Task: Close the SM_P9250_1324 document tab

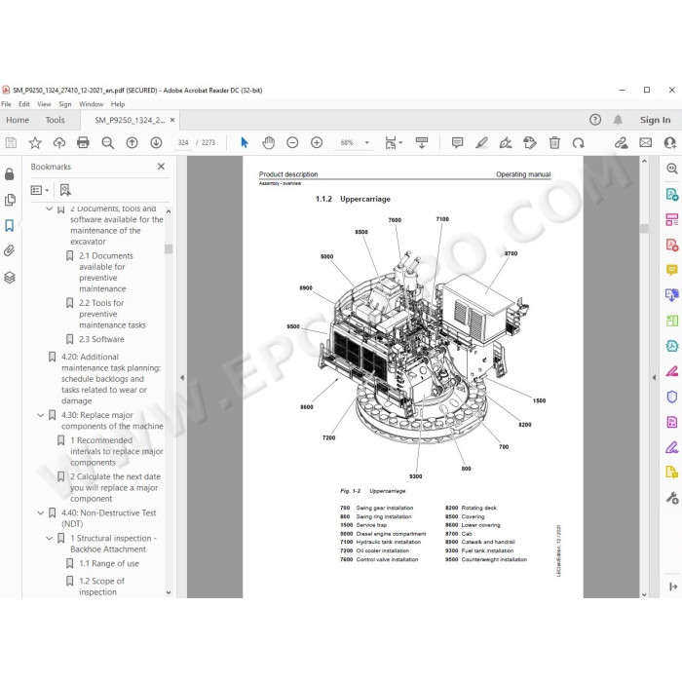Action: tap(172, 120)
